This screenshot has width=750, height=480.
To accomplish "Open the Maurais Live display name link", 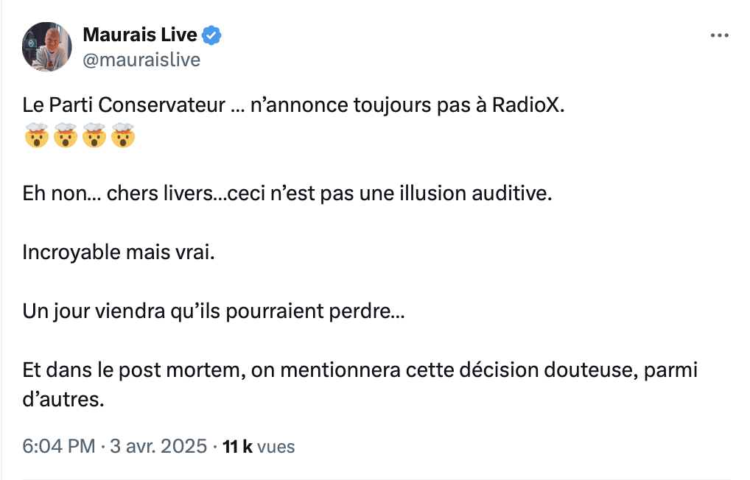I will [140, 35].
